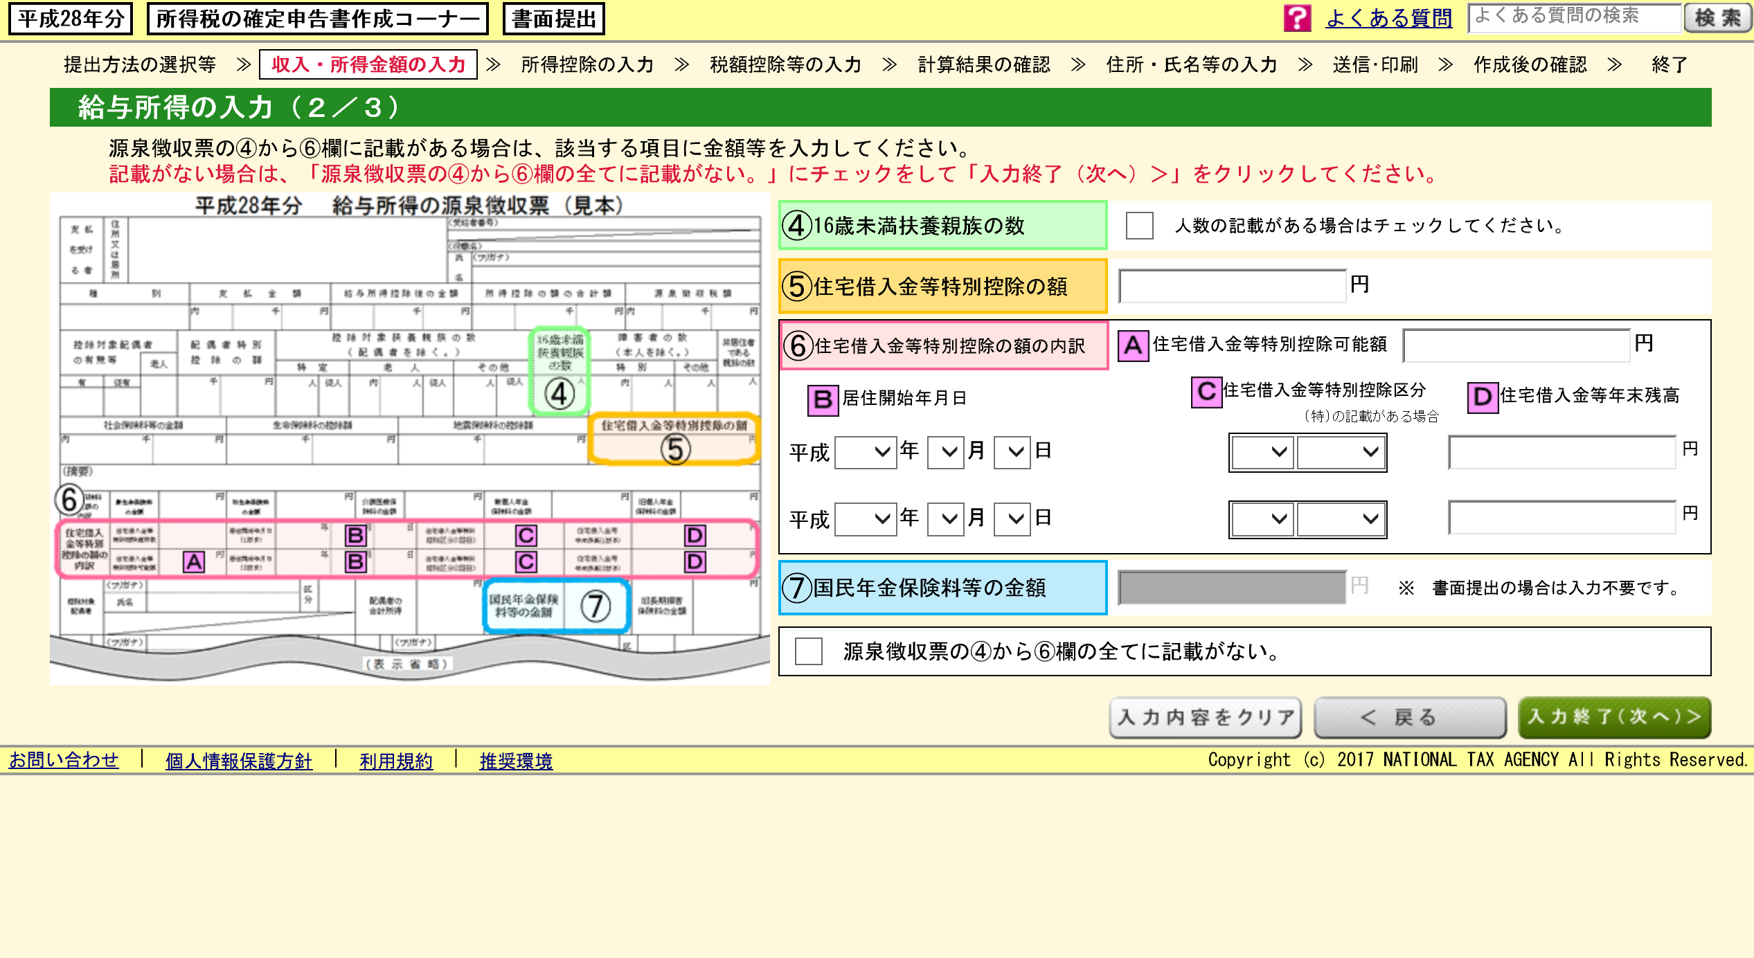The image size is (1754, 958).
Task: Click the magenta B marker beside 居住開始年月日
Action: 822,399
